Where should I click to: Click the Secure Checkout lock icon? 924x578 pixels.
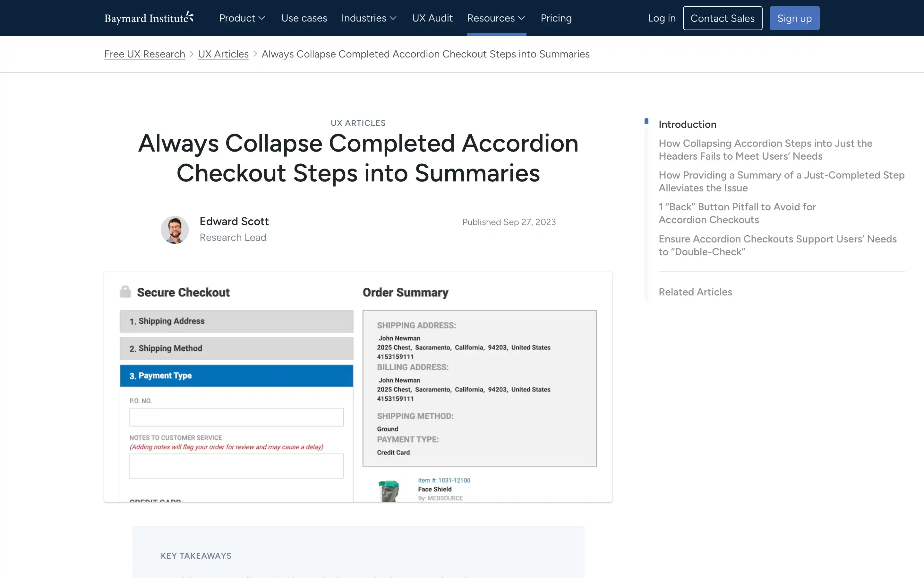tap(125, 292)
